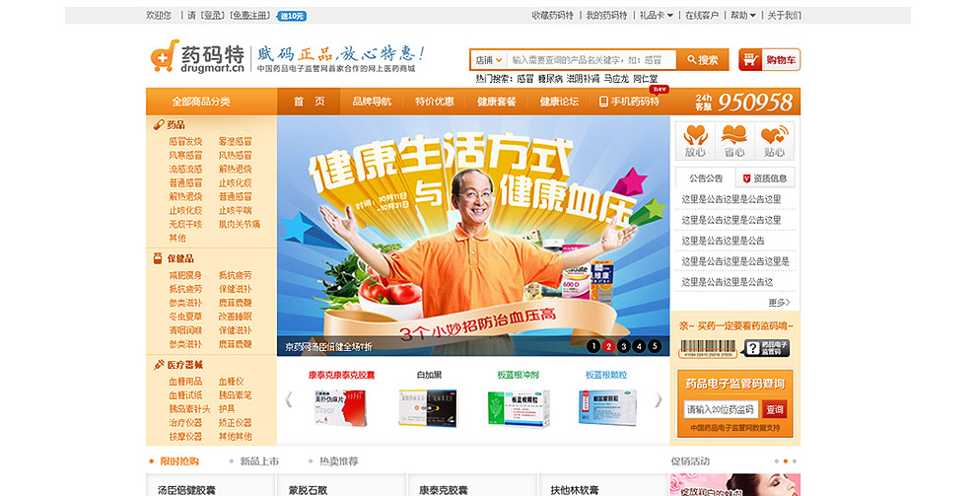Switch banner to slide 1

click(x=593, y=346)
